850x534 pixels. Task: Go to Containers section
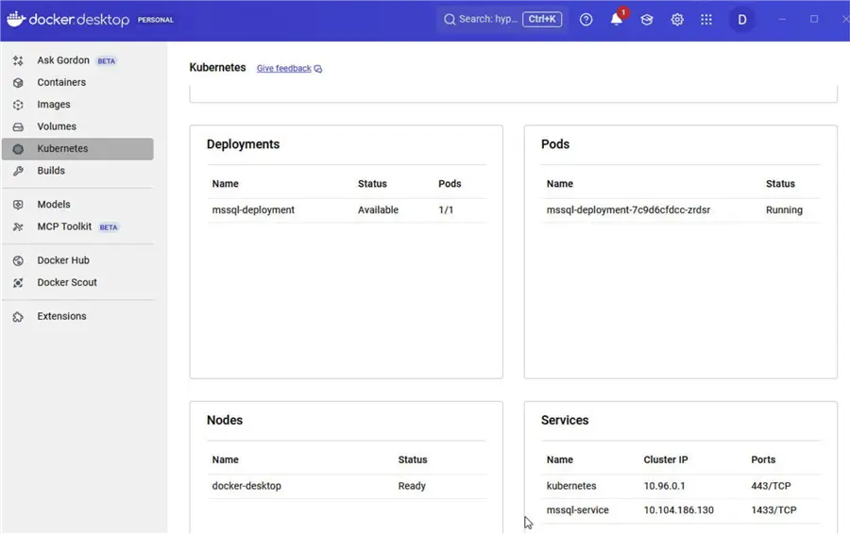pos(61,82)
